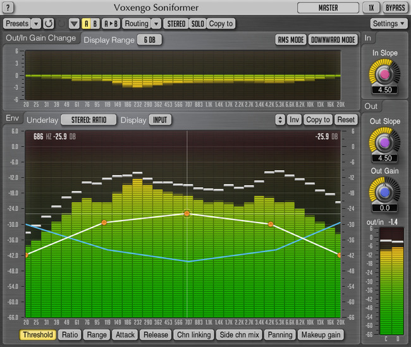Select A state slot
This screenshot has height=347, width=411.
click(86, 24)
